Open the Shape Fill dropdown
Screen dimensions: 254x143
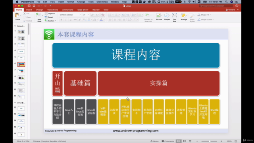click(x=204, y=15)
